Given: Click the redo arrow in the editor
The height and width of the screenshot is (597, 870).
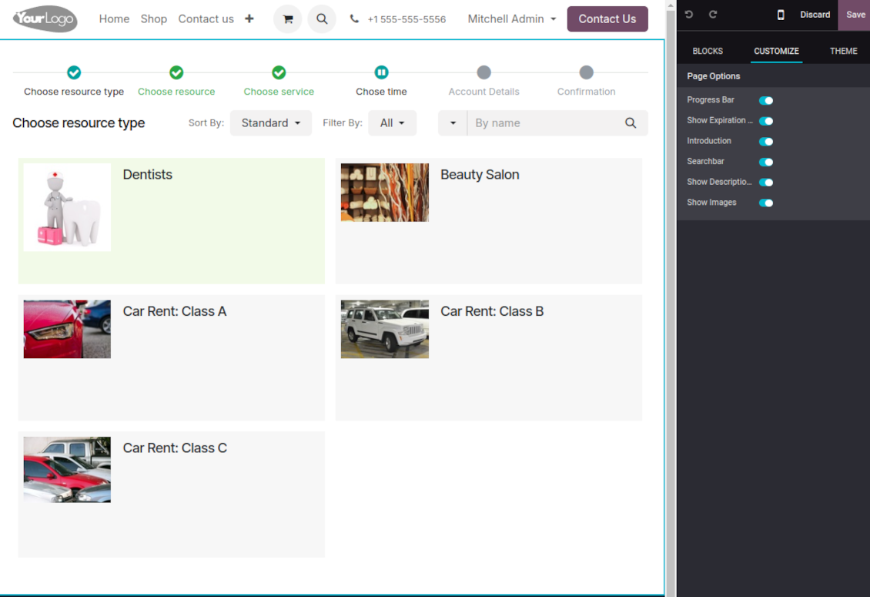Looking at the screenshot, I should click(x=713, y=15).
